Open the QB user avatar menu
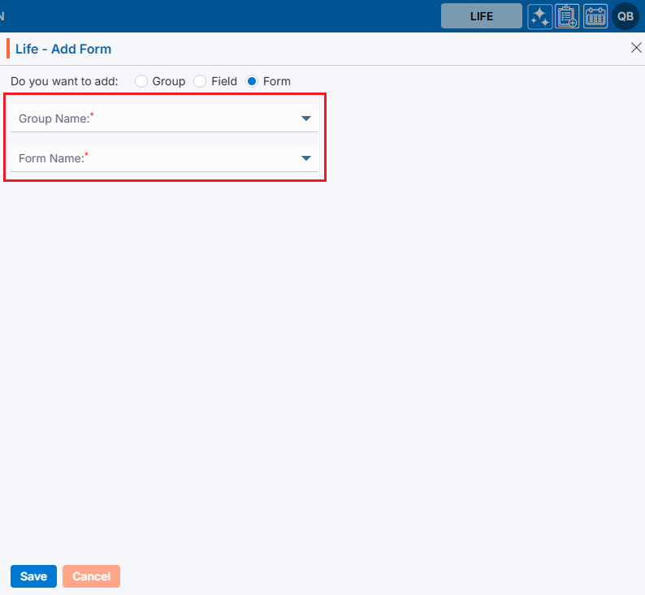Image resolution: width=645 pixels, height=595 pixels. pos(626,16)
